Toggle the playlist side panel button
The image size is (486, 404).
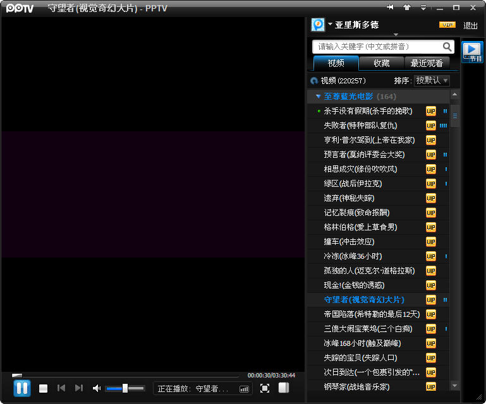[283, 388]
